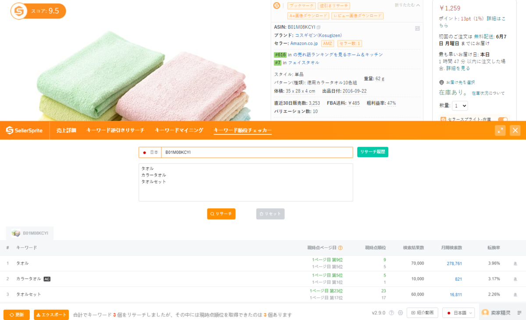Open the フェイスタオル category link
526x320 pixels.
(303, 63)
